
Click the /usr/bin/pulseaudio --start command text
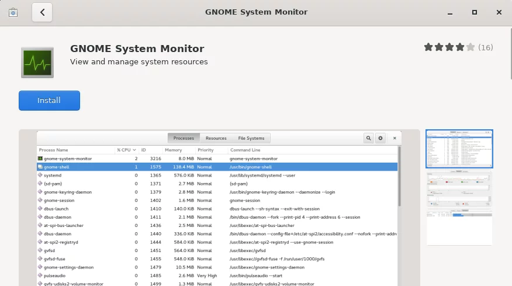coord(255,275)
